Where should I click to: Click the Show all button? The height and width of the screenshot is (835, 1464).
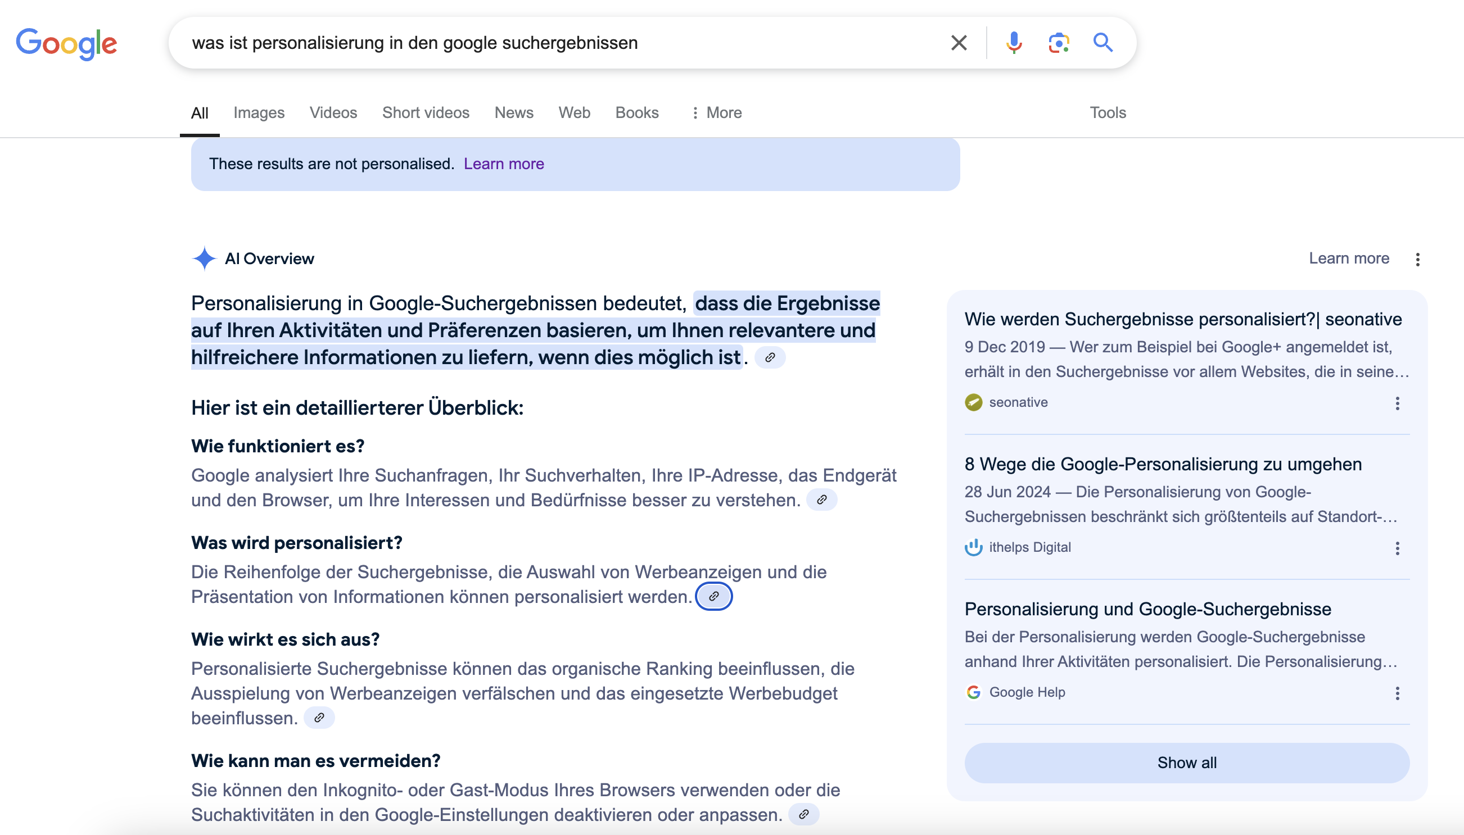point(1186,762)
